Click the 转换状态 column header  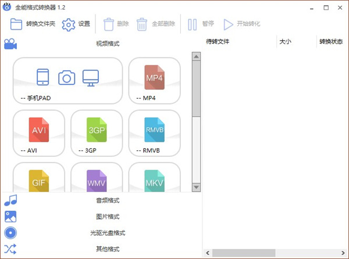pyautogui.click(x=331, y=42)
